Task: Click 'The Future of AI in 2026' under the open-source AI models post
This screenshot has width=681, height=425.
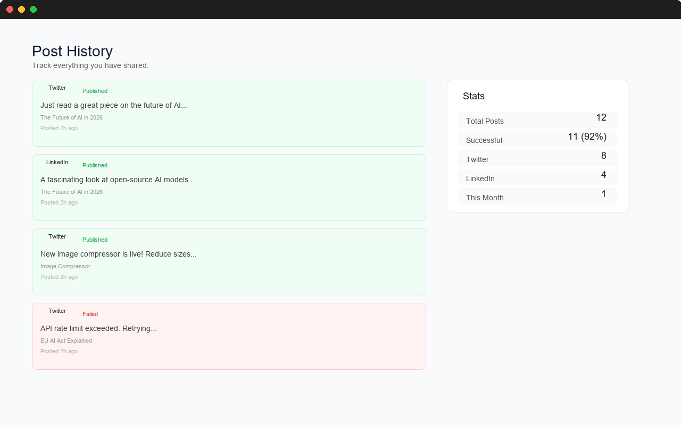Action: [71, 192]
